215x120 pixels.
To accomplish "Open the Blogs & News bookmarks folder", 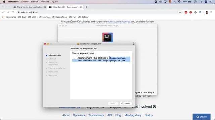I will (59, 17).
